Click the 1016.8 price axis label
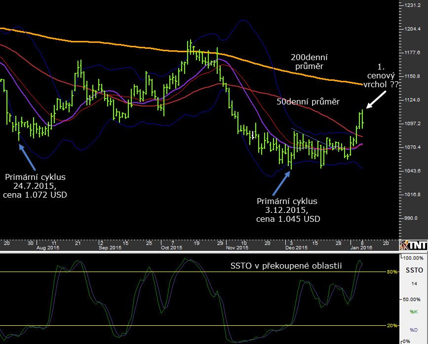The height and width of the screenshot is (344, 428). pyautogui.click(x=413, y=195)
